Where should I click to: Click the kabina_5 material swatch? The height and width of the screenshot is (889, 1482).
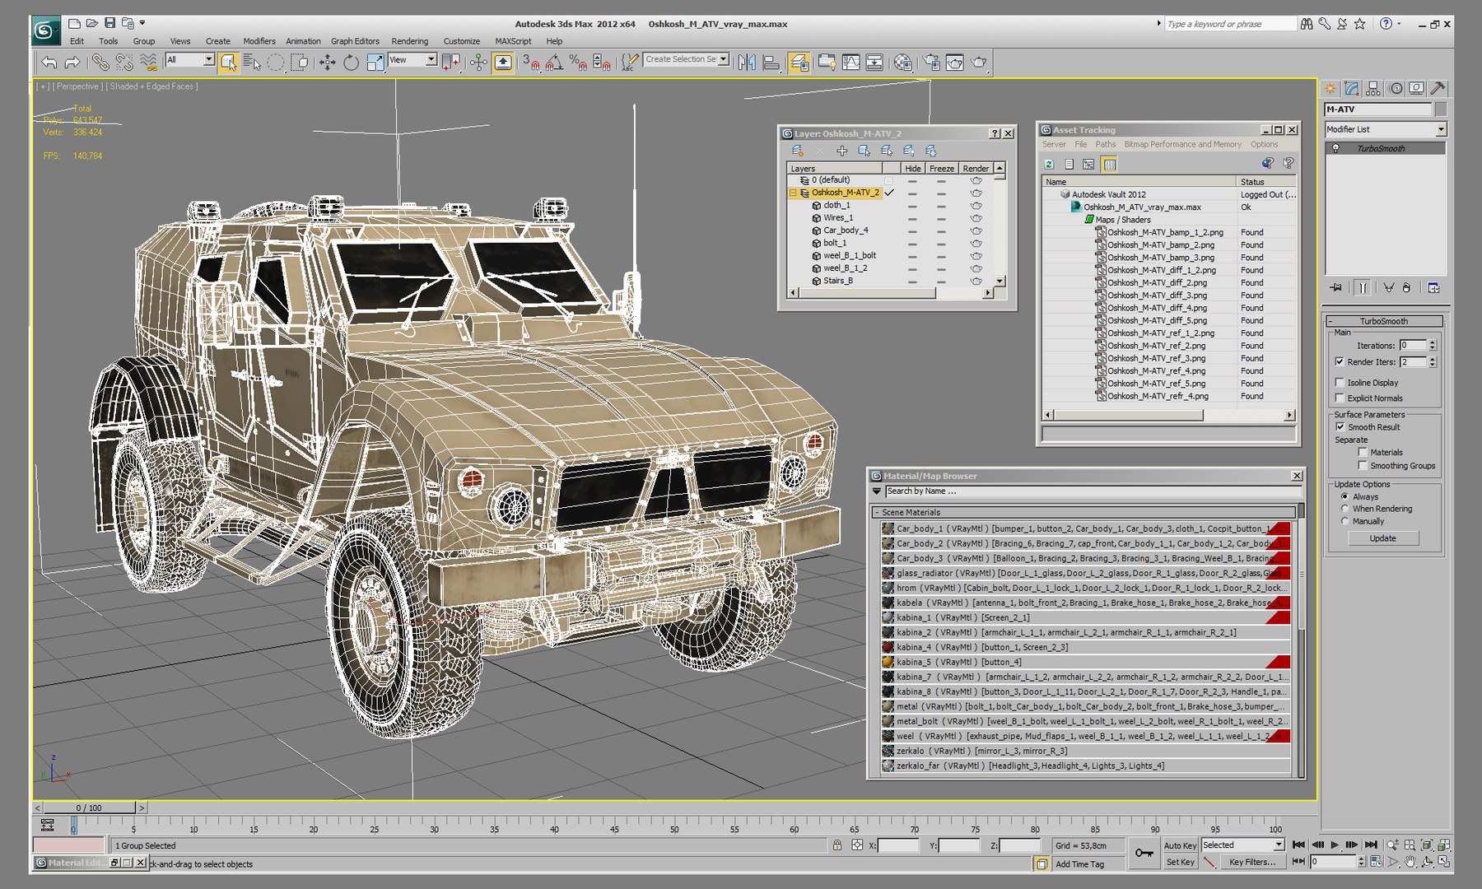pyautogui.click(x=888, y=662)
